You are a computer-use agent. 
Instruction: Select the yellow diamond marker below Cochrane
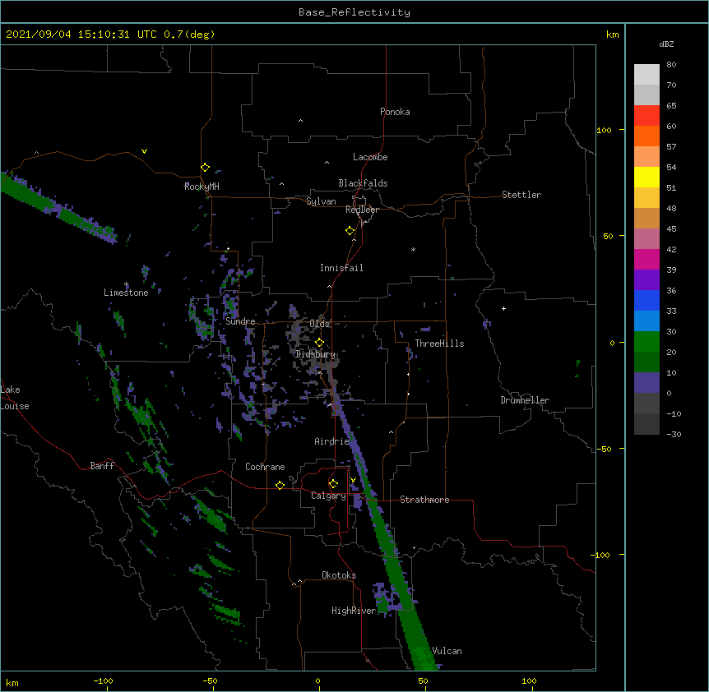coord(280,485)
